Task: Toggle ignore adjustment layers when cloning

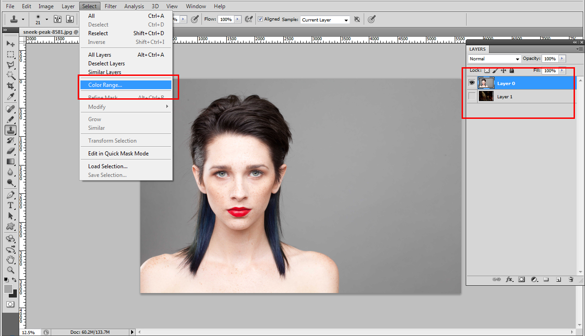Action: pos(357,19)
